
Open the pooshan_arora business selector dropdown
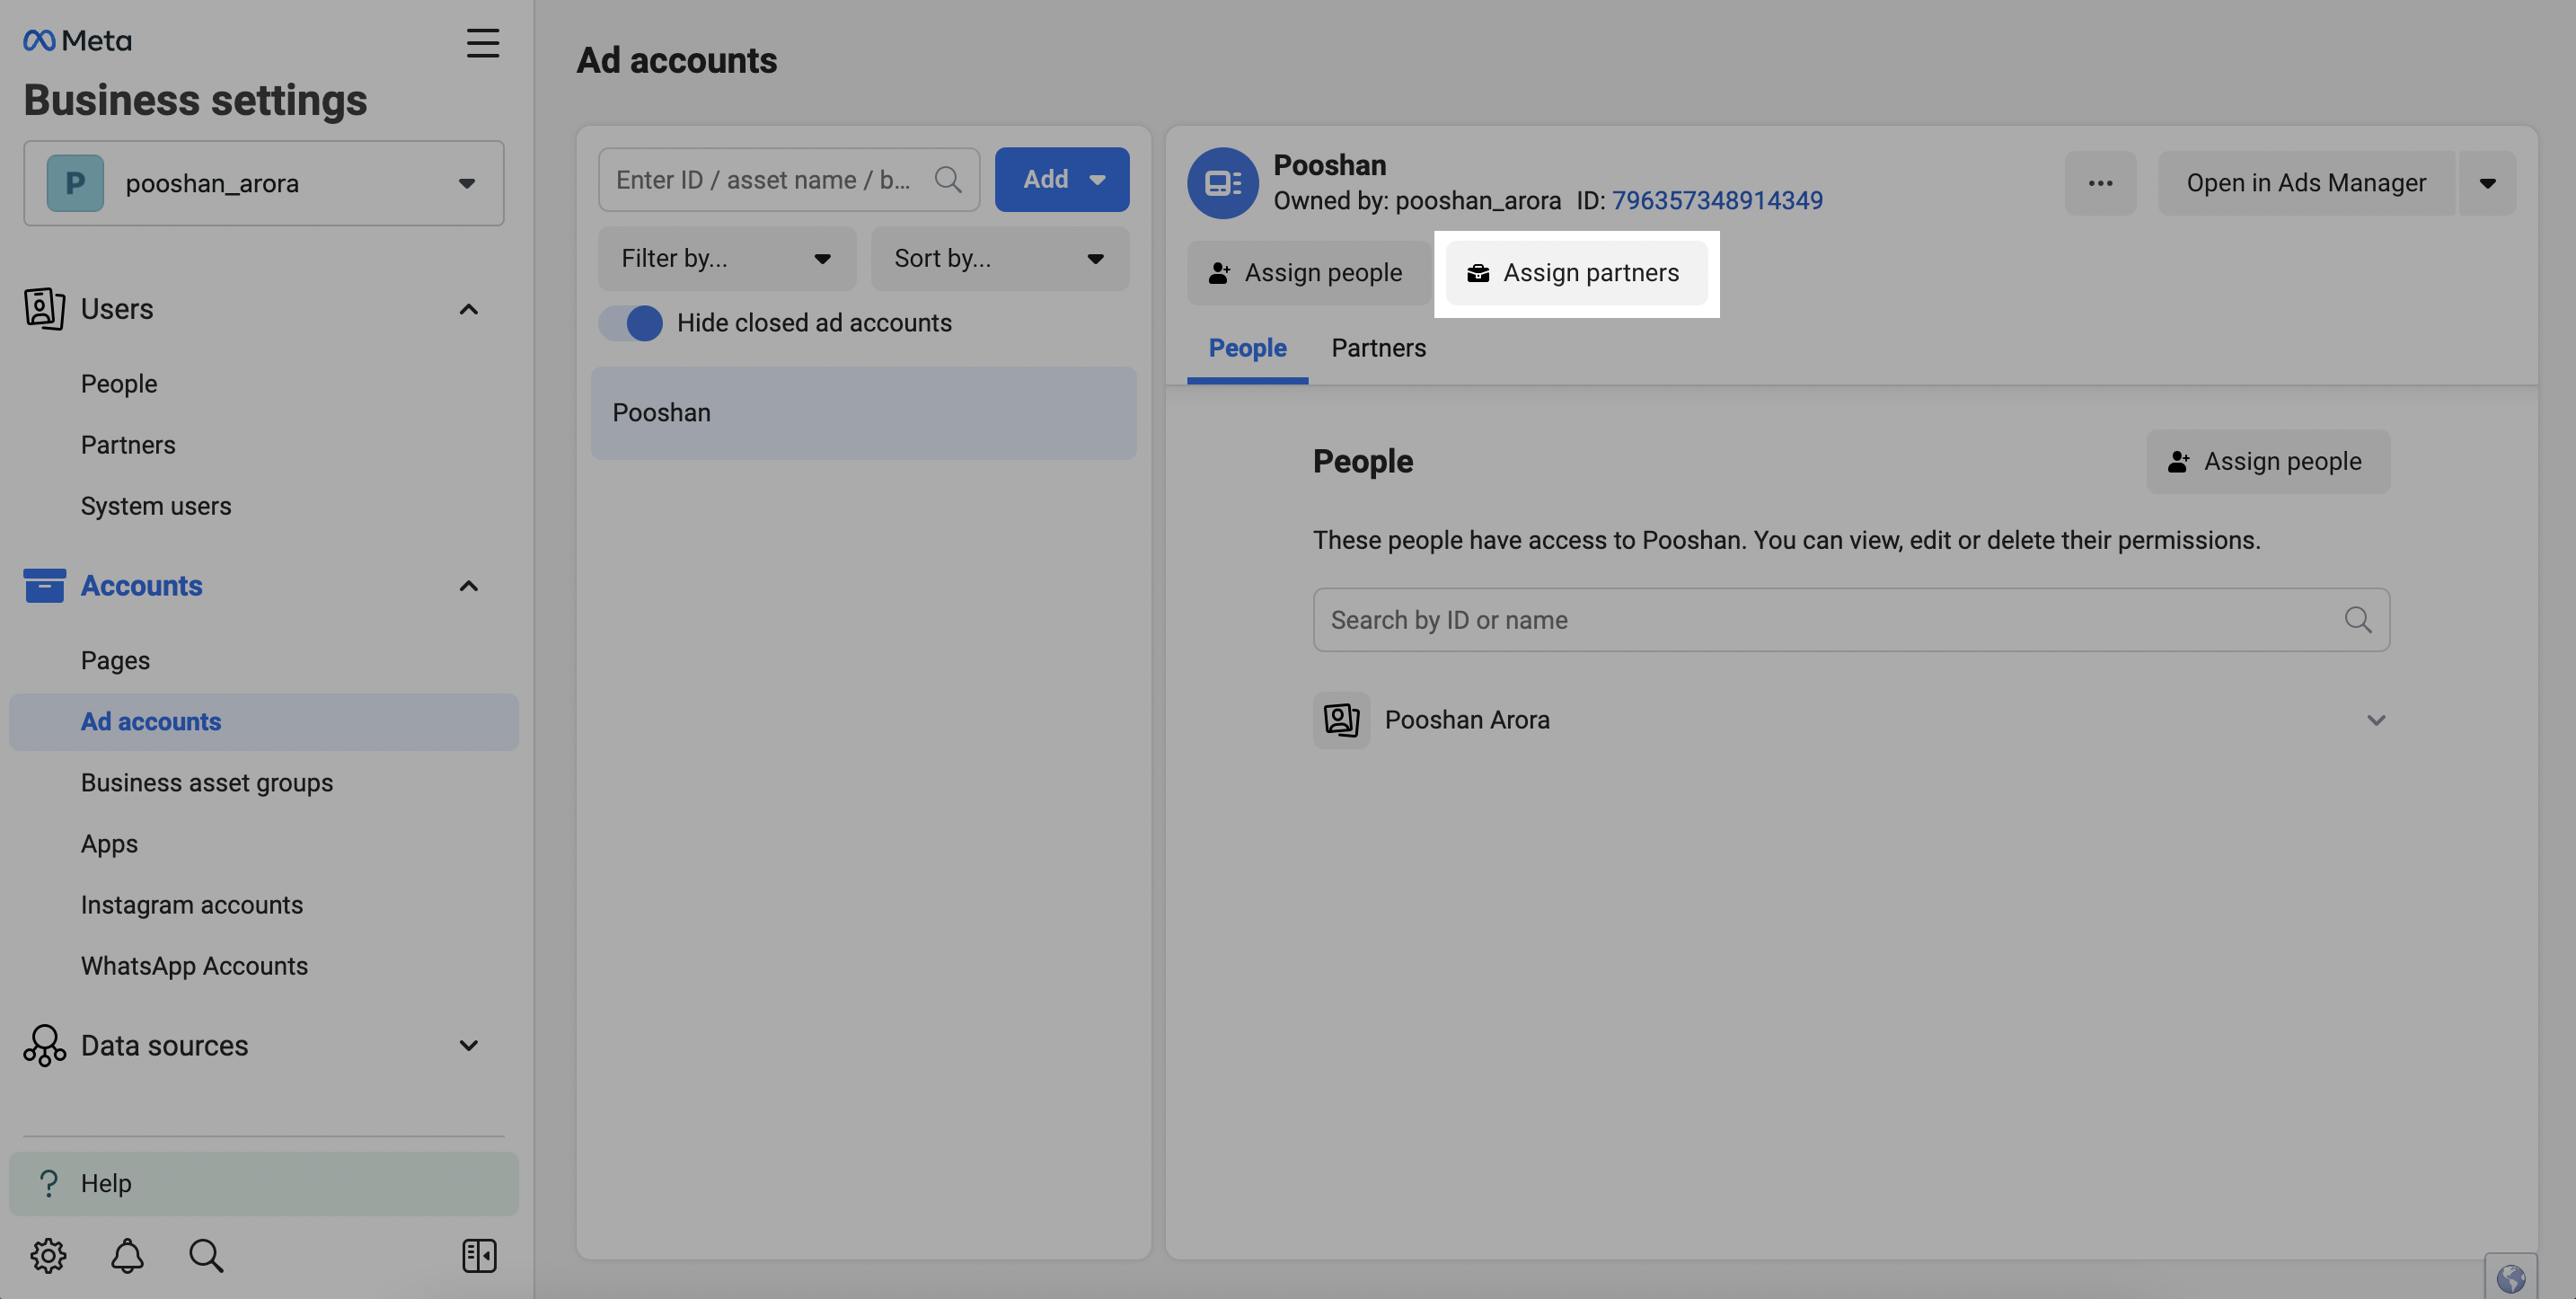click(264, 183)
